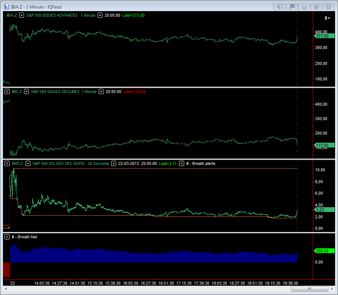The width and height of the screenshot is (338, 295).
Task: Click the 19:39:30 time axis label
Action: [290, 283]
